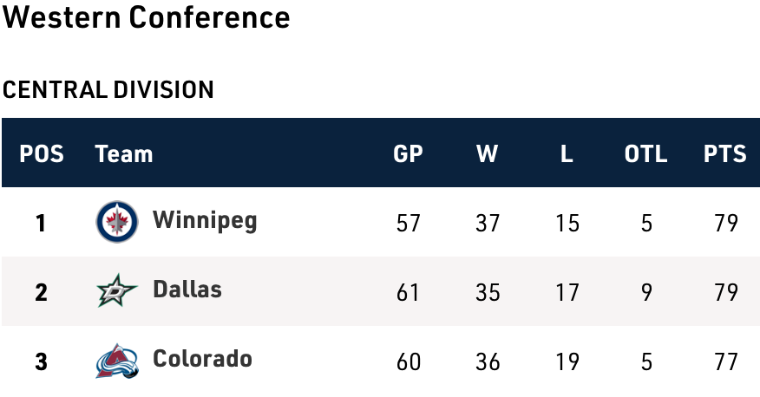
Task: Click the POS column header
Action: click(42, 154)
